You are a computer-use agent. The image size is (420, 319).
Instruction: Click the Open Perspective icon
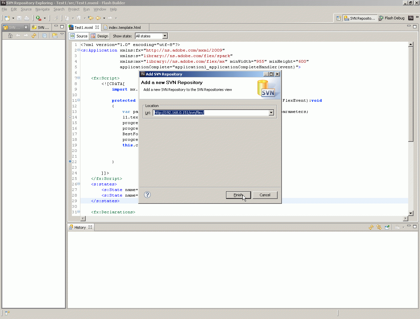[x=339, y=18]
